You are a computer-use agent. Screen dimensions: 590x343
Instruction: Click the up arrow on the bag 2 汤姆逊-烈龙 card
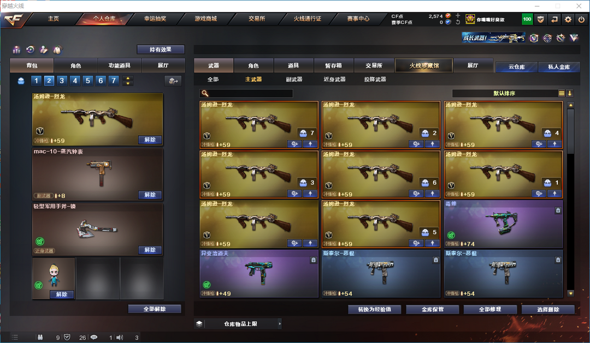432,144
